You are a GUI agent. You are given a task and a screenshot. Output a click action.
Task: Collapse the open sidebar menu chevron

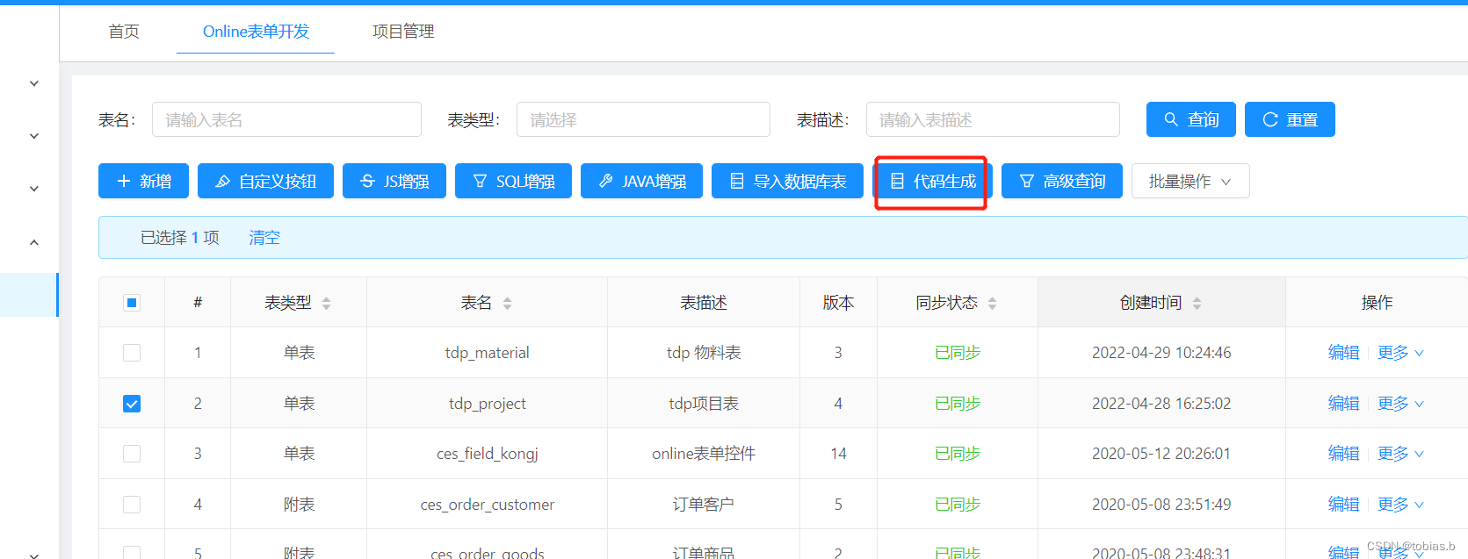(x=34, y=242)
